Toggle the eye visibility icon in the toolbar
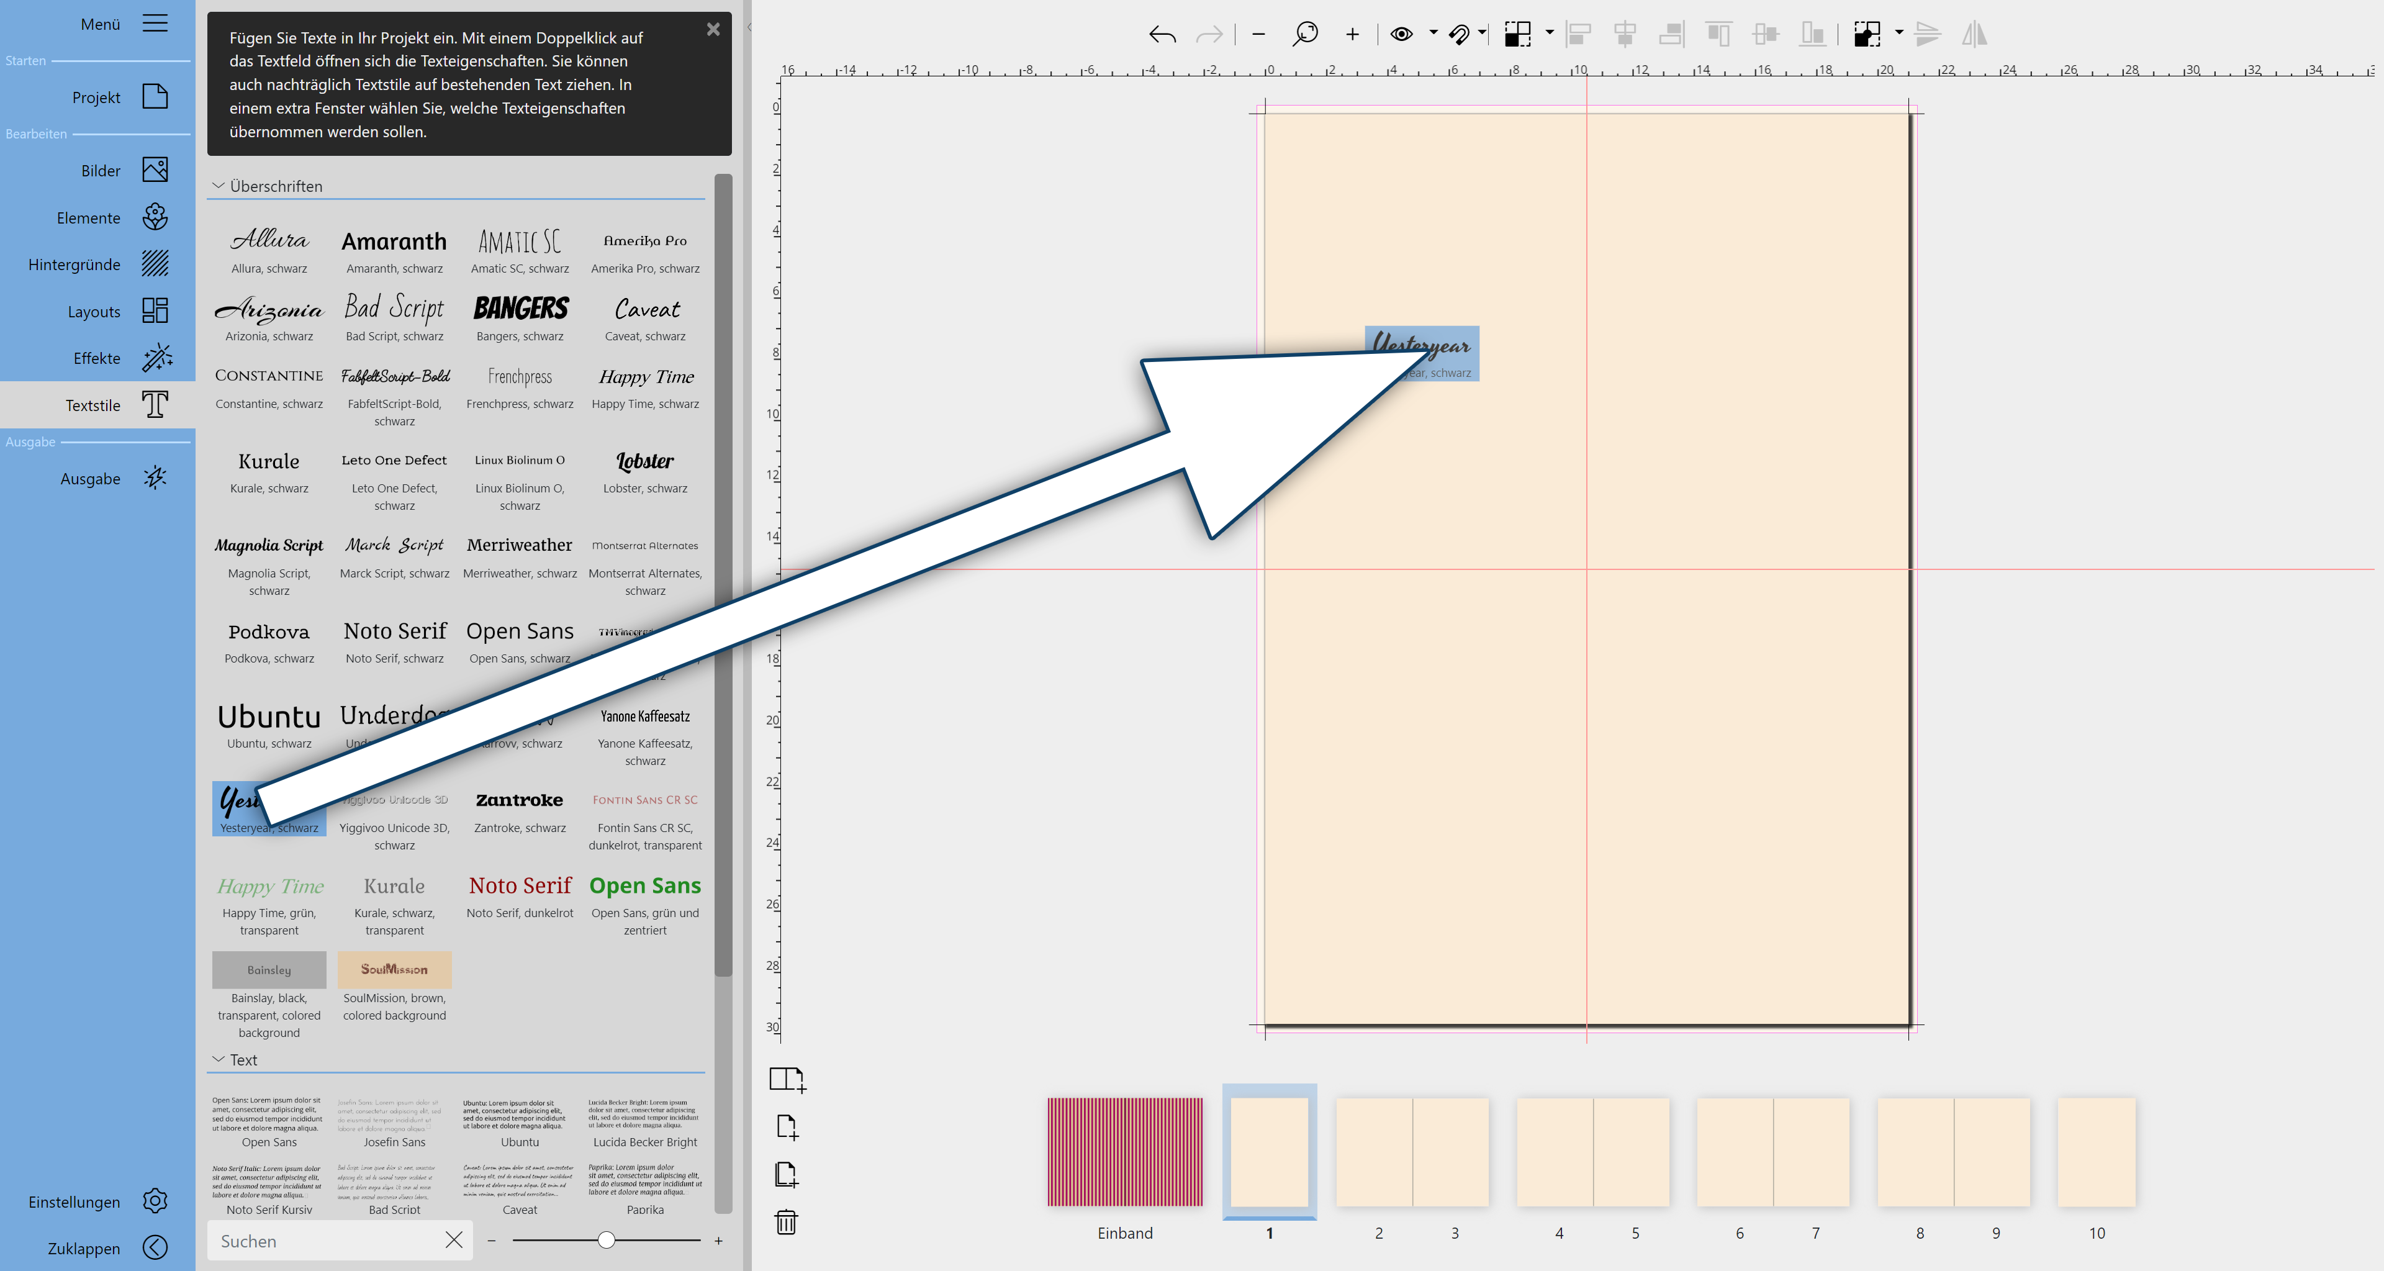 1401,34
